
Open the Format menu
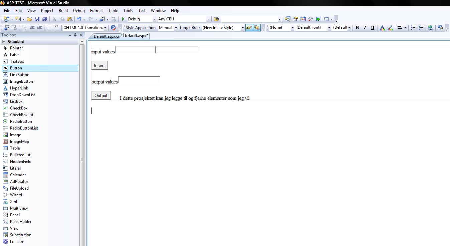[96, 10]
